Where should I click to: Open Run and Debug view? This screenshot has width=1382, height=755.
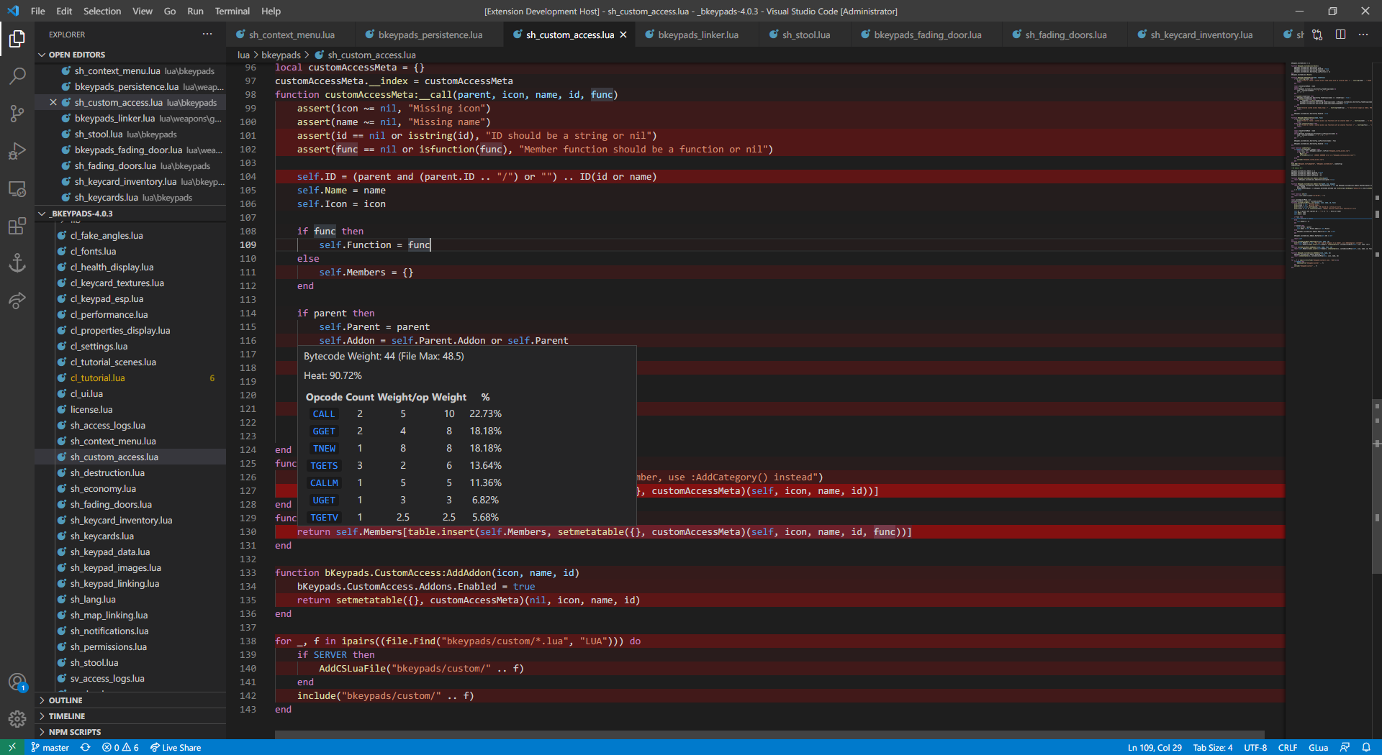click(17, 151)
